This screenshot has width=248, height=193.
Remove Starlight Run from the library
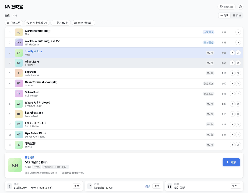coord(238,53)
